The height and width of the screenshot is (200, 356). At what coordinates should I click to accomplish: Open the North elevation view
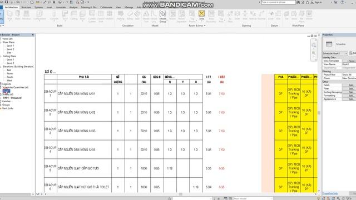(x=10, y=73)
